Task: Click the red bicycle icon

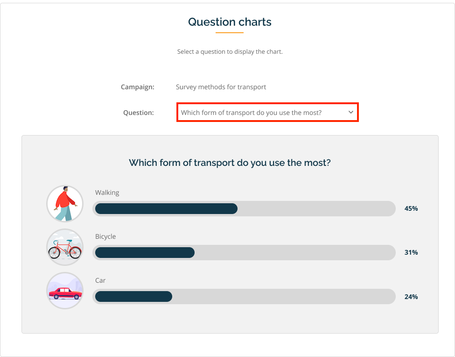Action: [65, 247]
